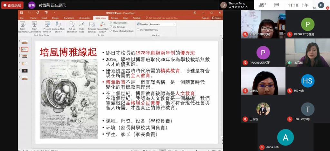Click the Hide Slide button
This screenshot has width=330, height=151.
pyautogui.click(x=82, y=27)
